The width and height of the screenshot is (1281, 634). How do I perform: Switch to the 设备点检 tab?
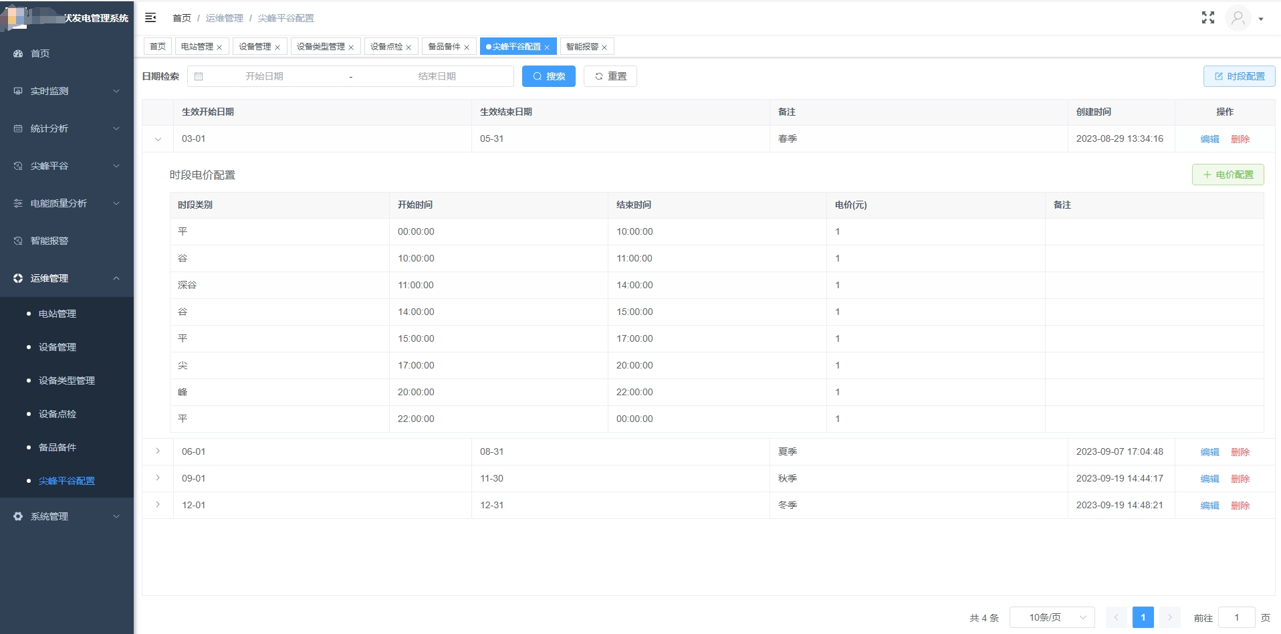pos(386,47)
